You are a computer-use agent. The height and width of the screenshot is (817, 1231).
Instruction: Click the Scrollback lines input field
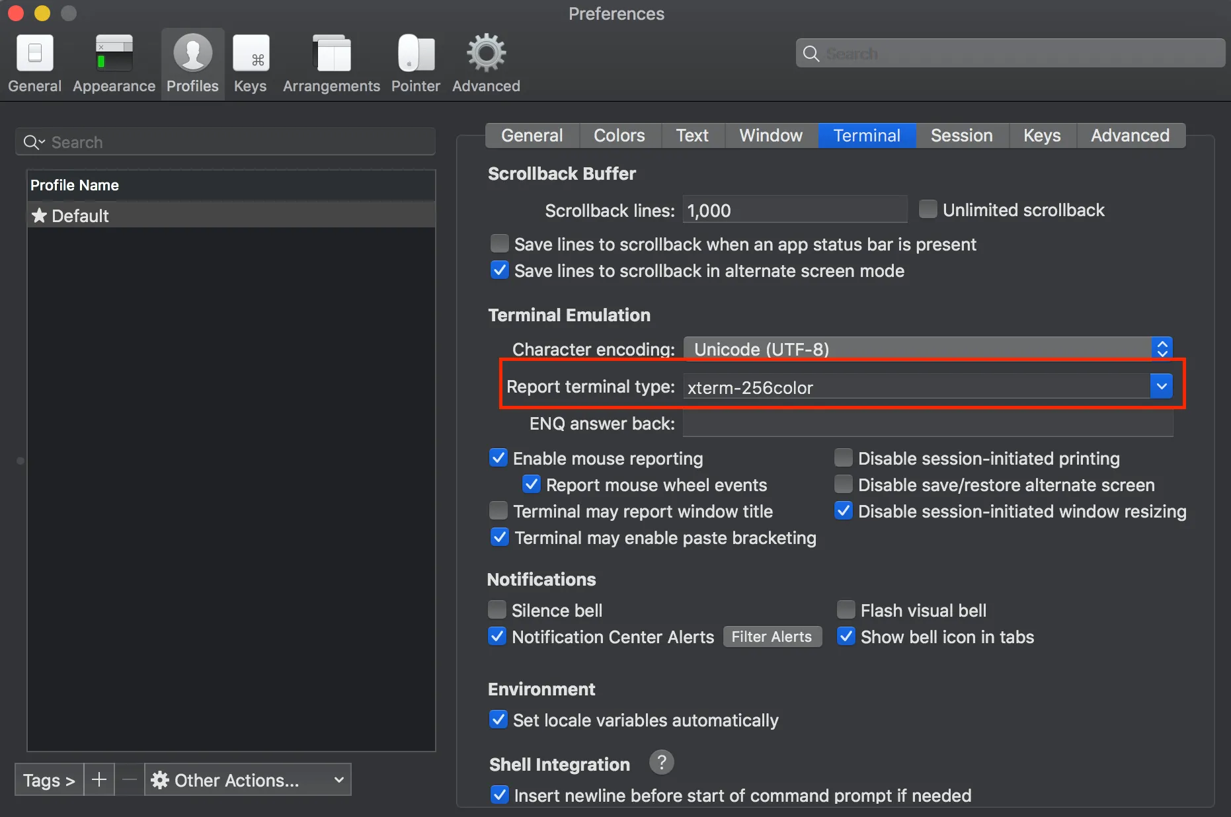(794, 210)
